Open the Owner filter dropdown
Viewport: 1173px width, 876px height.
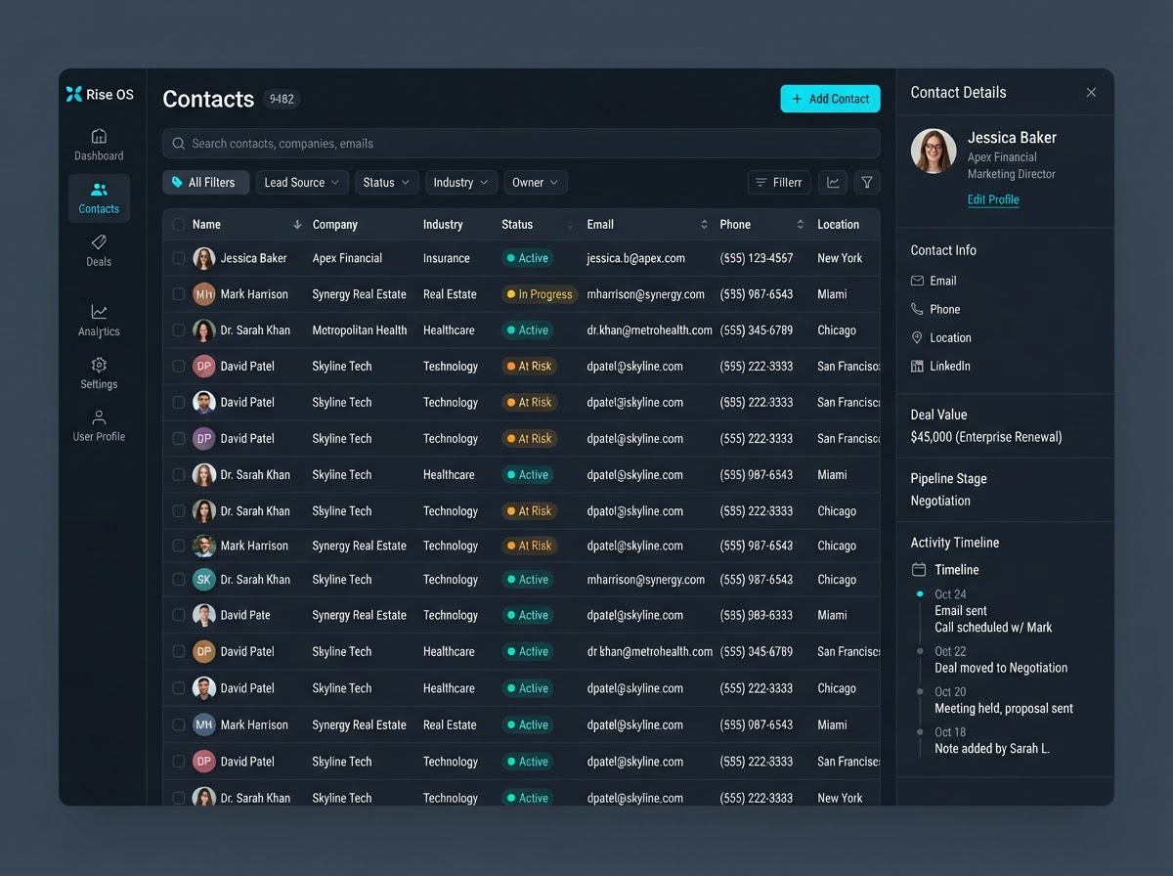click(x=536, y=183)
